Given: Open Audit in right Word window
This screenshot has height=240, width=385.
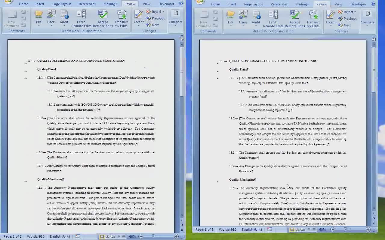Looking at the screenshot, I should (x=256, y=18).
